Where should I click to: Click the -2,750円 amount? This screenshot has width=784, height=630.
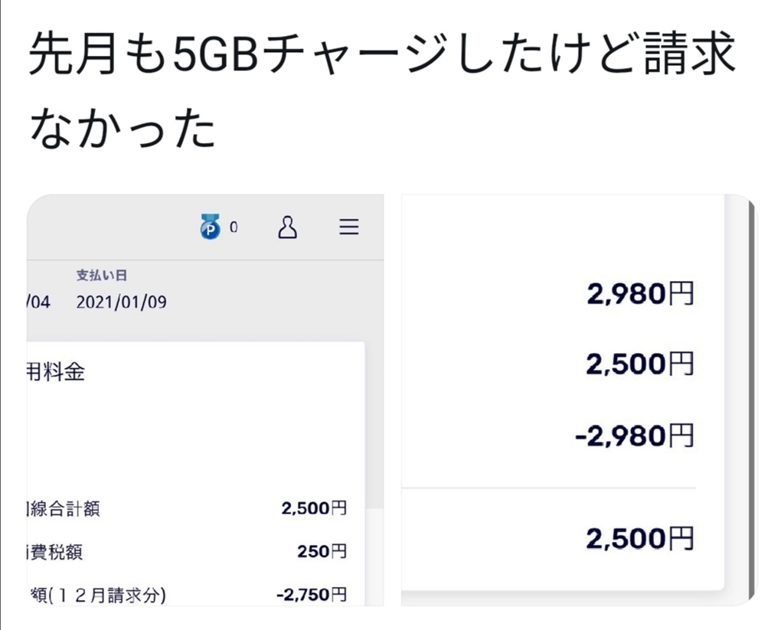[x=311, y=594]
